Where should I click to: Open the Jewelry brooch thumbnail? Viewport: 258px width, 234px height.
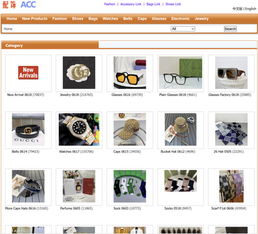79,73
